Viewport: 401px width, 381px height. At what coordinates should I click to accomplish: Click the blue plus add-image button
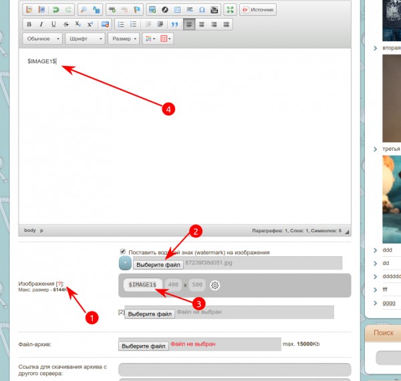[x=125, y=263]
